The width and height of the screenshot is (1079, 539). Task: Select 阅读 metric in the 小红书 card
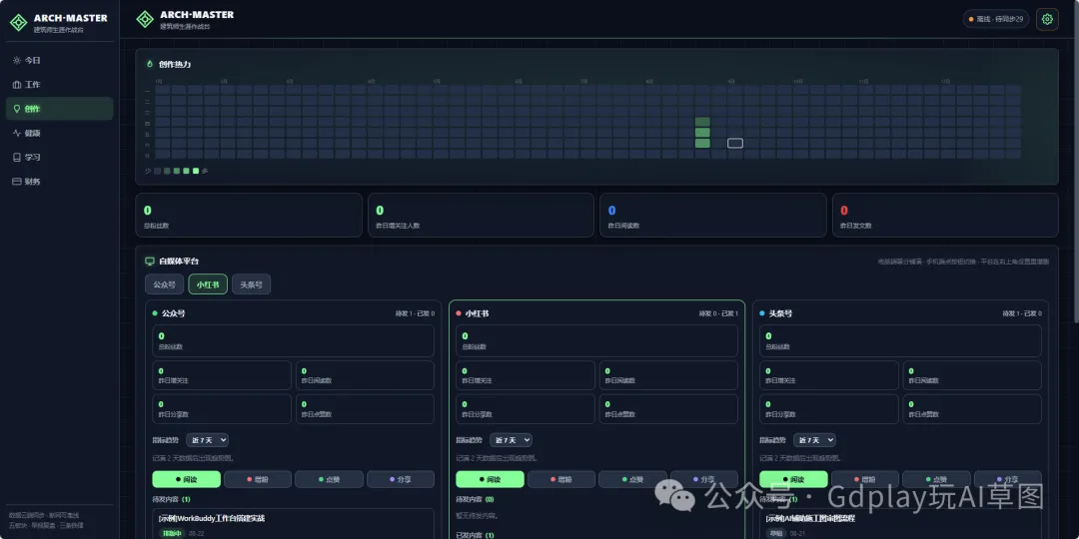[490, 479]
